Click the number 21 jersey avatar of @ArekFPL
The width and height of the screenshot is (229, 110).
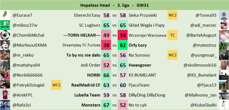tap(5, 95)
